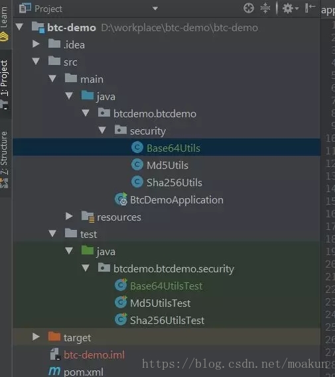The image size is (335, 377).
Task: Open the Project panel settings gear
Action: [x=291, y=9]
